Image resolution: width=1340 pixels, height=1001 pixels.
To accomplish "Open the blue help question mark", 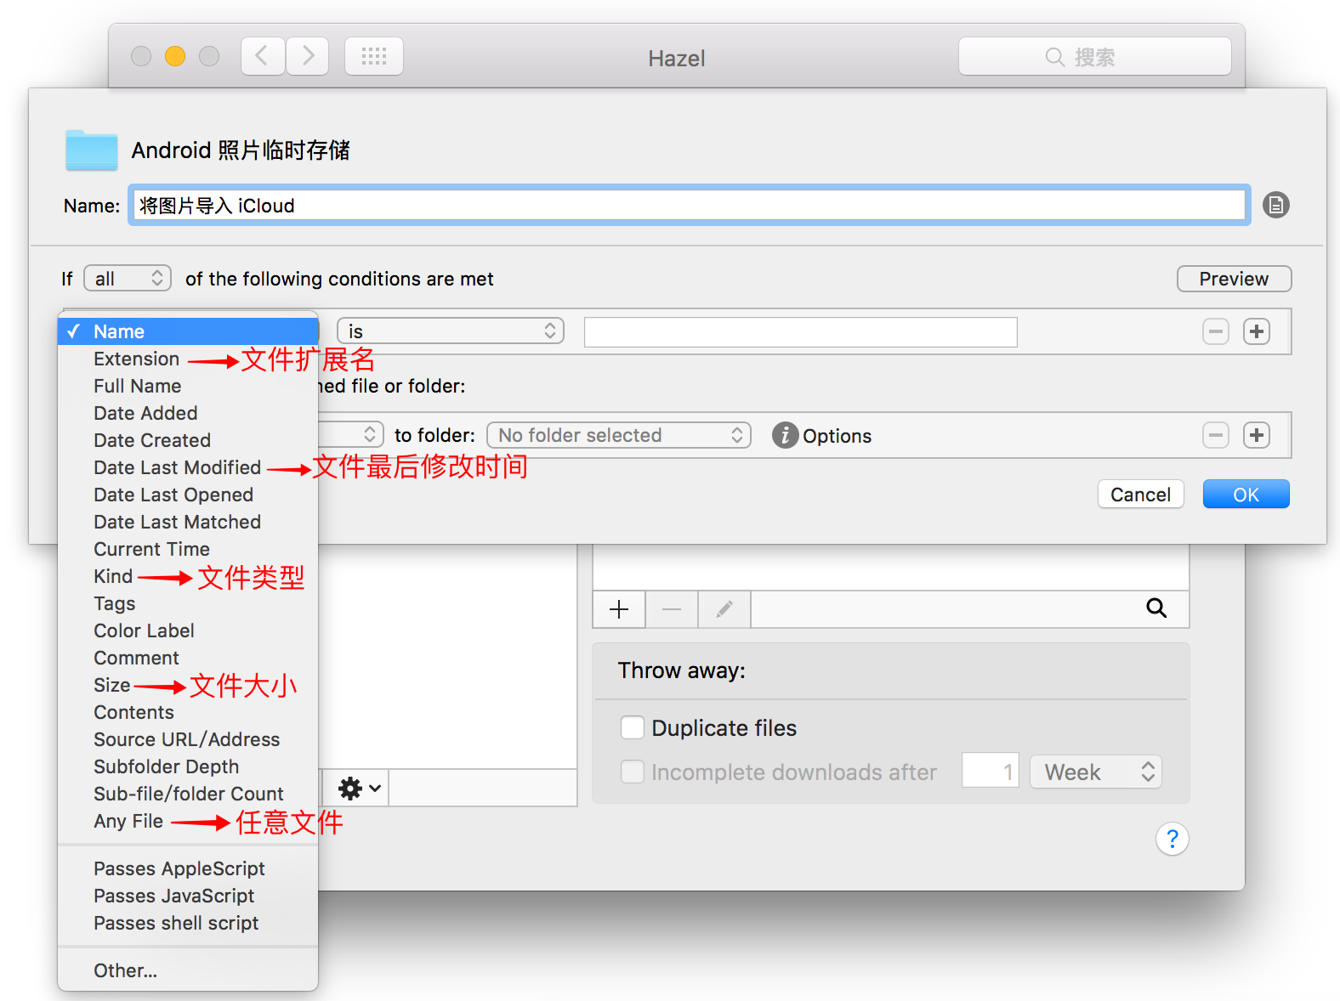I will (1172, 840).
